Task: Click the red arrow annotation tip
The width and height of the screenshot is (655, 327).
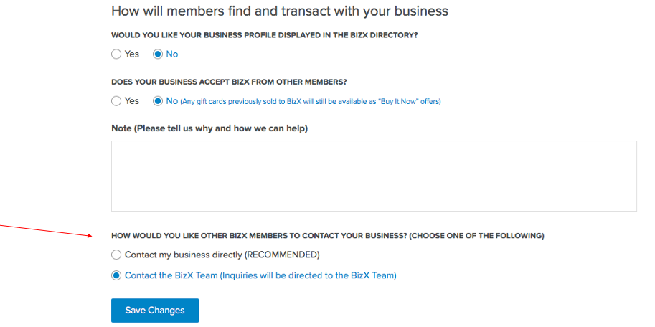Action: pyautogui.click(x=90, y=236)
